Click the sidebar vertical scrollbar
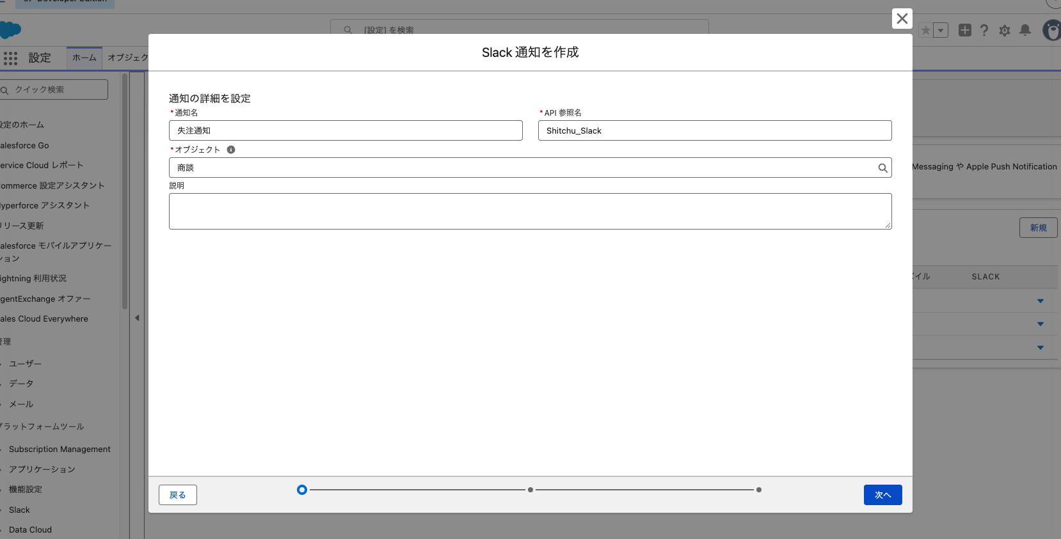 pos(124,192)
